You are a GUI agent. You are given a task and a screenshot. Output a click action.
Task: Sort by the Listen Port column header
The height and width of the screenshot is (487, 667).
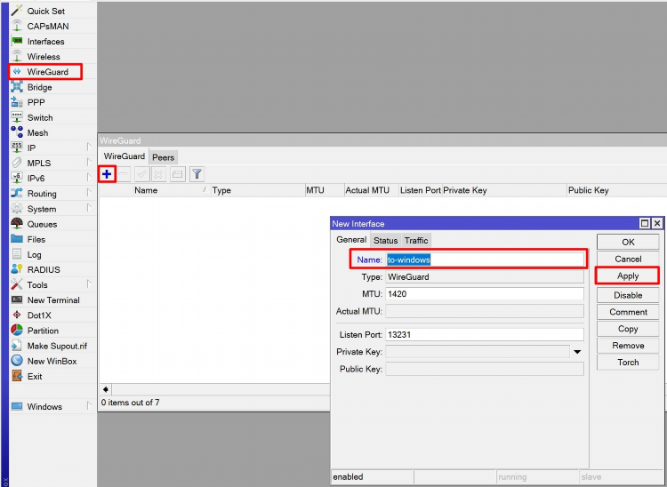coord(421,190)
